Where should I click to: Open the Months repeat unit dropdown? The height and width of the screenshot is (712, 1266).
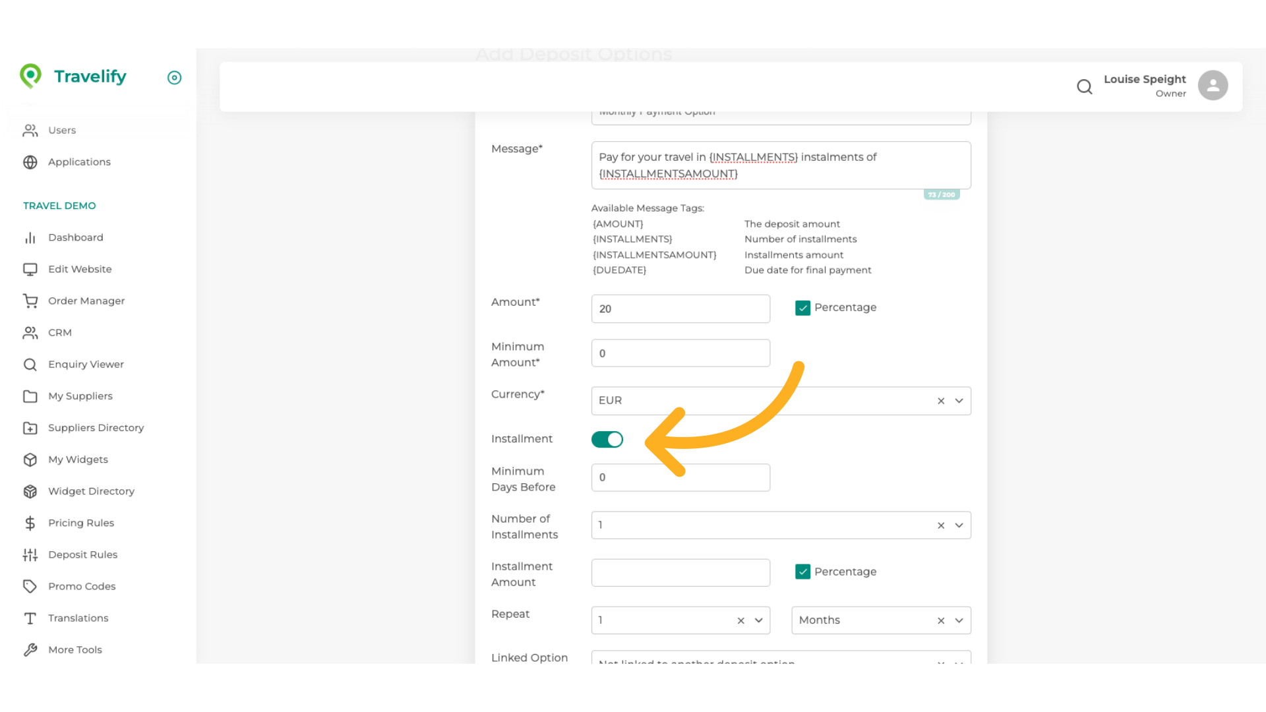959,620
